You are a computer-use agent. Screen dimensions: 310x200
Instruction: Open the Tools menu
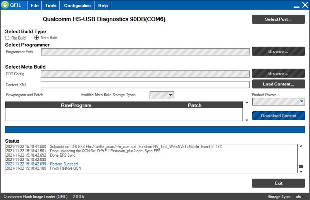pos(51,5)
